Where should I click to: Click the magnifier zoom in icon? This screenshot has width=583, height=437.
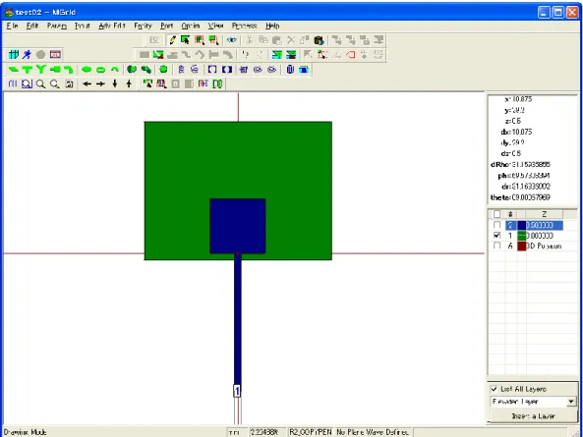[x=40, y=83]
